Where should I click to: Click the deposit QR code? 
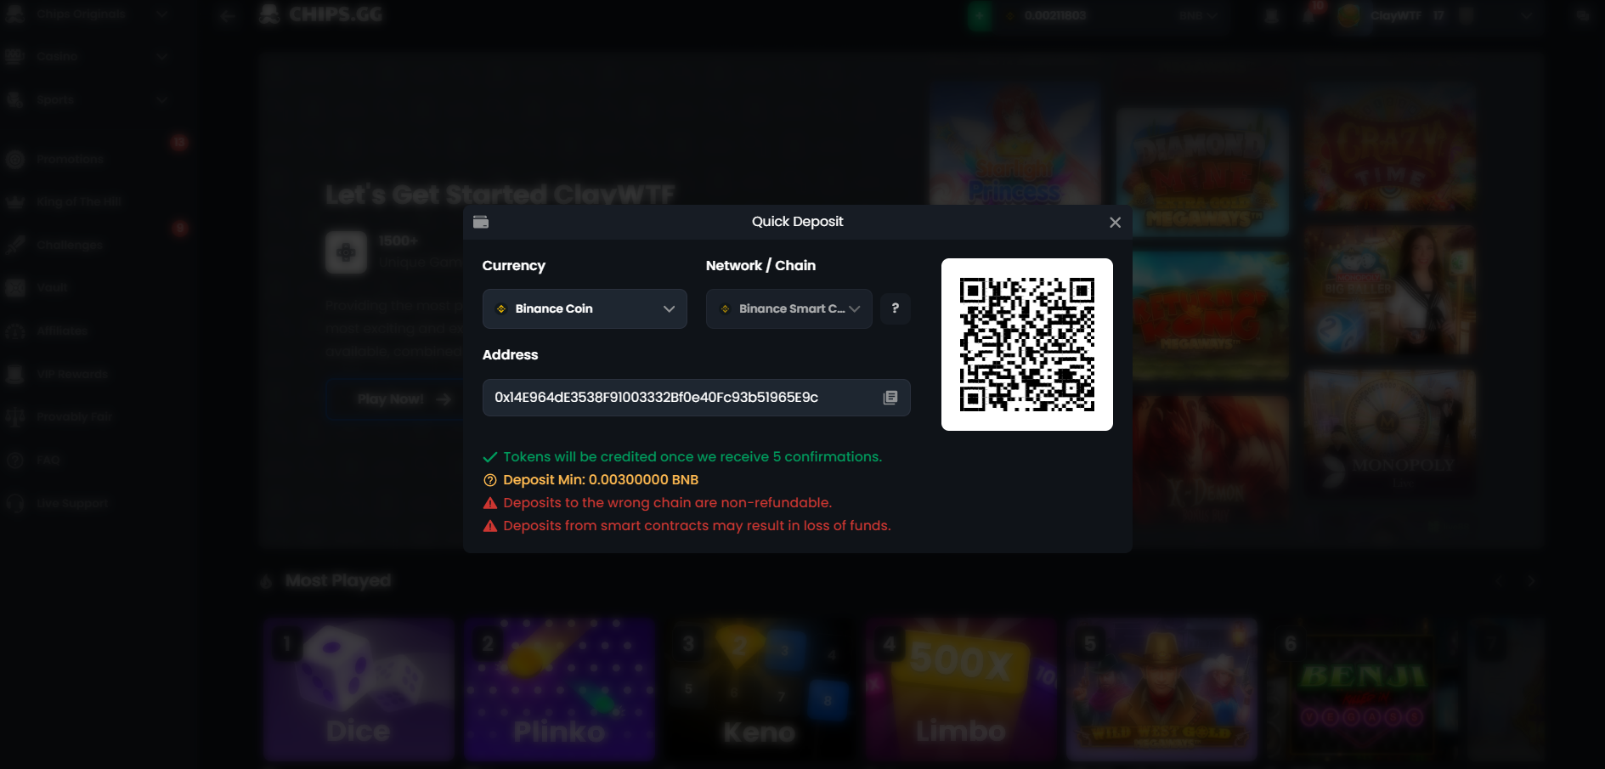coord(1026,344)
